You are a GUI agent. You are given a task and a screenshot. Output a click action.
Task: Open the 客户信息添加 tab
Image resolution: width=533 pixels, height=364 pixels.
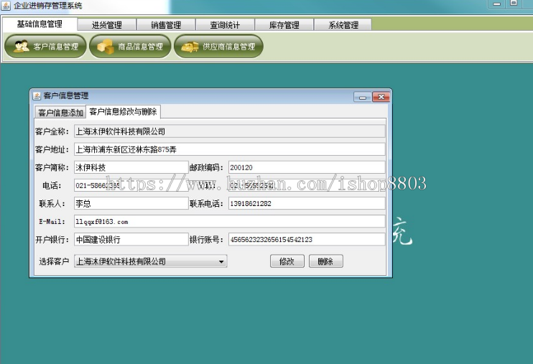pyautogui.click(x=60, y=113)
